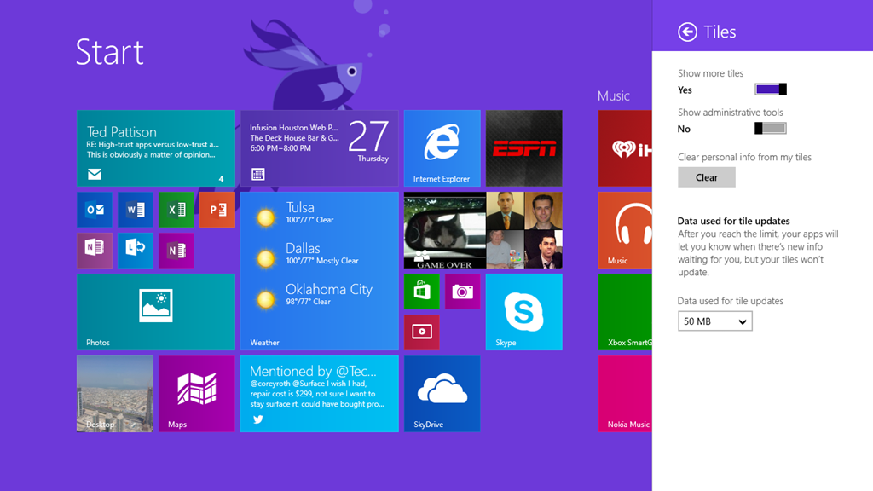Image resolution: width=873 pixels, height=491 pixels.
Task: Open the OneNote tile with all-white logo
Action: point(95,251)
